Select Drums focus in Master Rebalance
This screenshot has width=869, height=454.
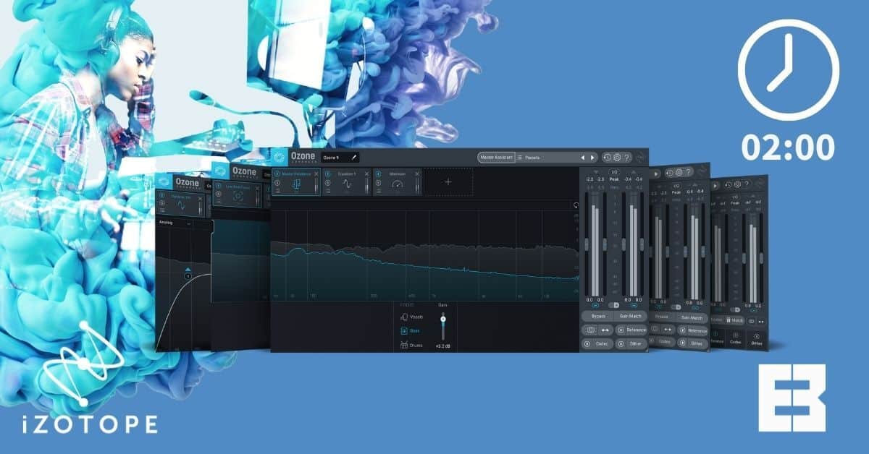tap(411, 345)
